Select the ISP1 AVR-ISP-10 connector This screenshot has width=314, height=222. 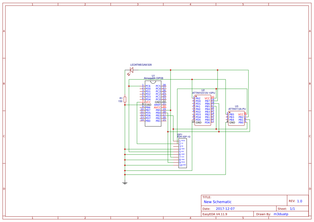(182, 153)
